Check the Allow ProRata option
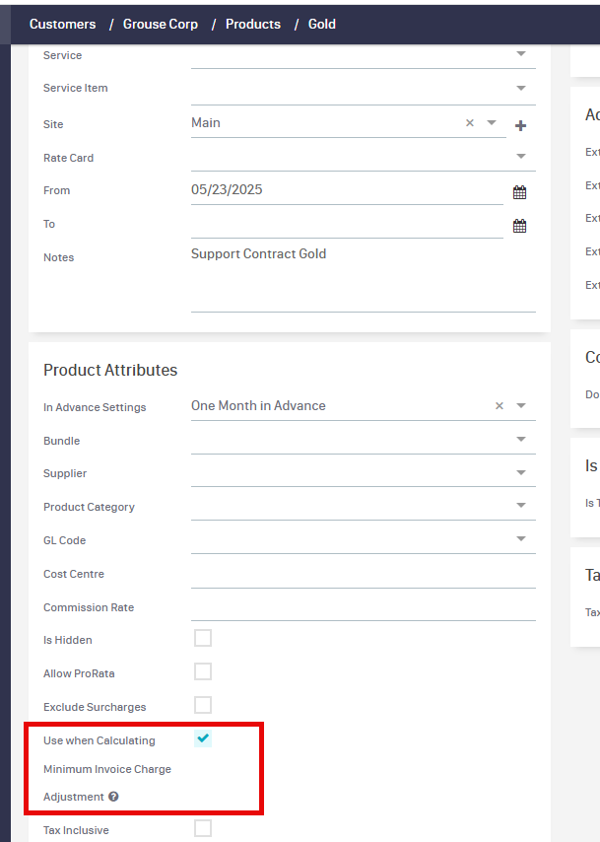The image size is (600, 842). pyautogui.click(x=203, y=671)
